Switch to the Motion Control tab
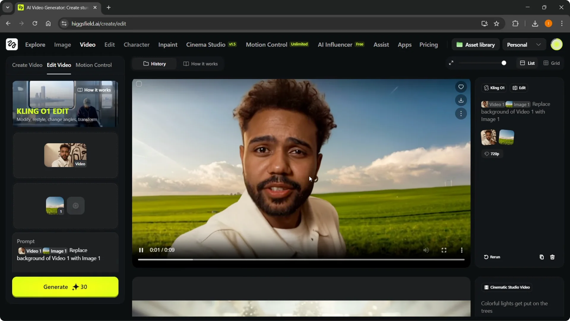This screenshot has height=321, width=570. [x=94, y=65]
